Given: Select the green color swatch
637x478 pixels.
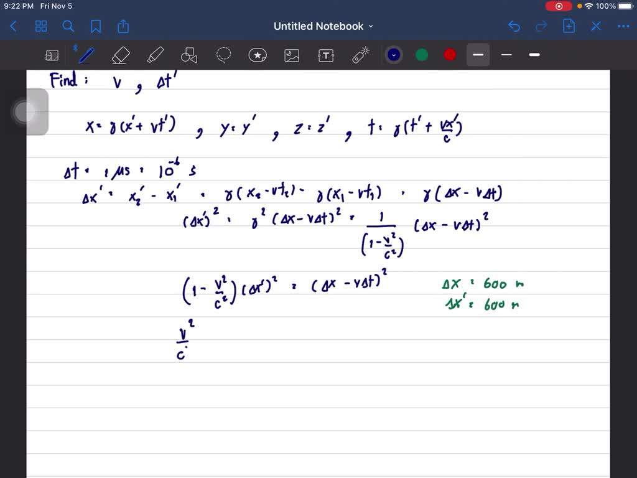Looking at the screenshot, I should (x=421, y=55).
